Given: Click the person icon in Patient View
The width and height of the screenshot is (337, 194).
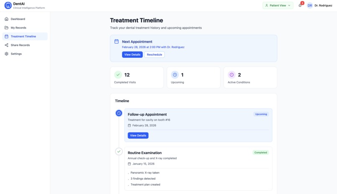Looking at the screenshot, I should (266, 5).
